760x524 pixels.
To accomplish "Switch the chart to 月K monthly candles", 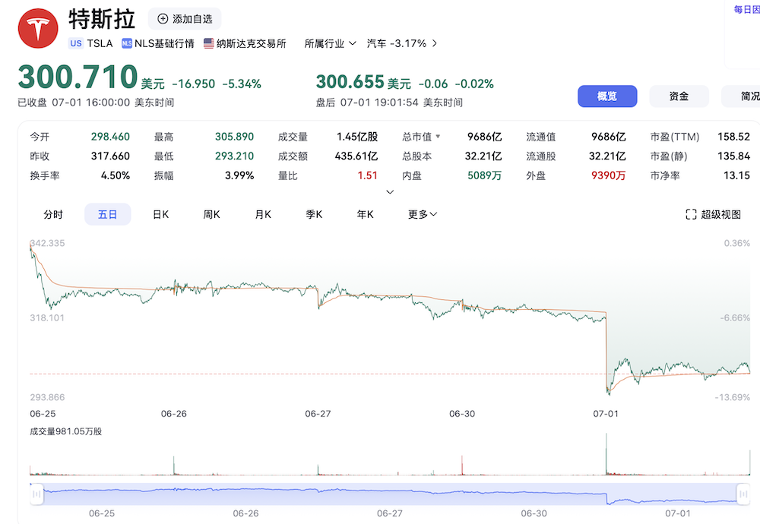I will coord(262,214).
